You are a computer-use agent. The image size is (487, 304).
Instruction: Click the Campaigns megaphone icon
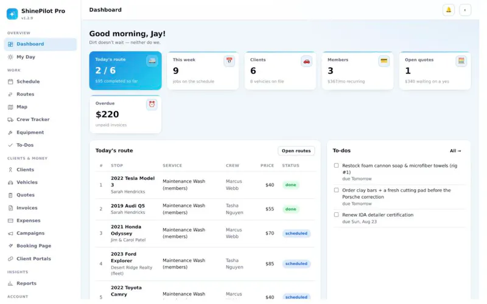click(x=10, y=233)
